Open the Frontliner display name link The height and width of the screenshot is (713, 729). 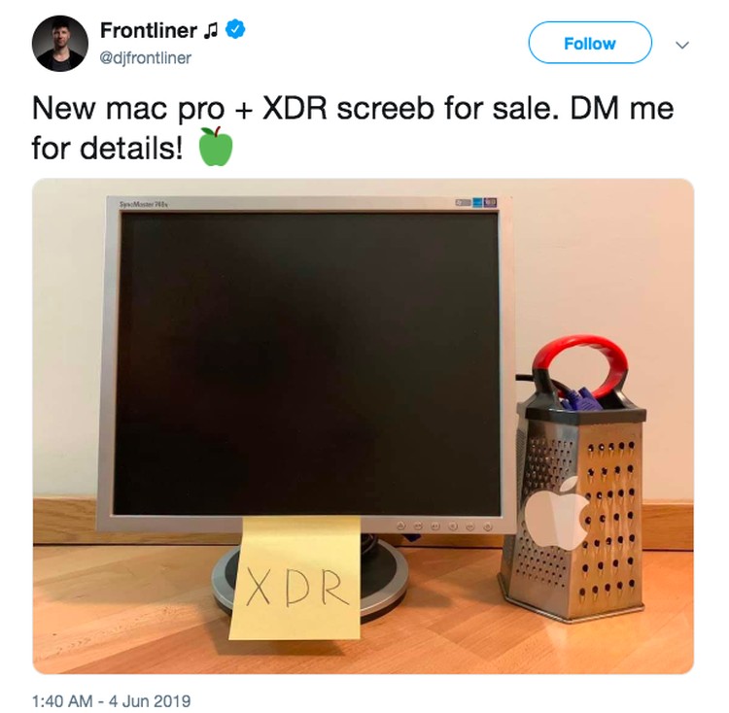(x=149, y=31)
